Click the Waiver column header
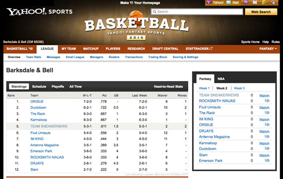Viewport: 283px width, 179px height. (x=162, y=95)
